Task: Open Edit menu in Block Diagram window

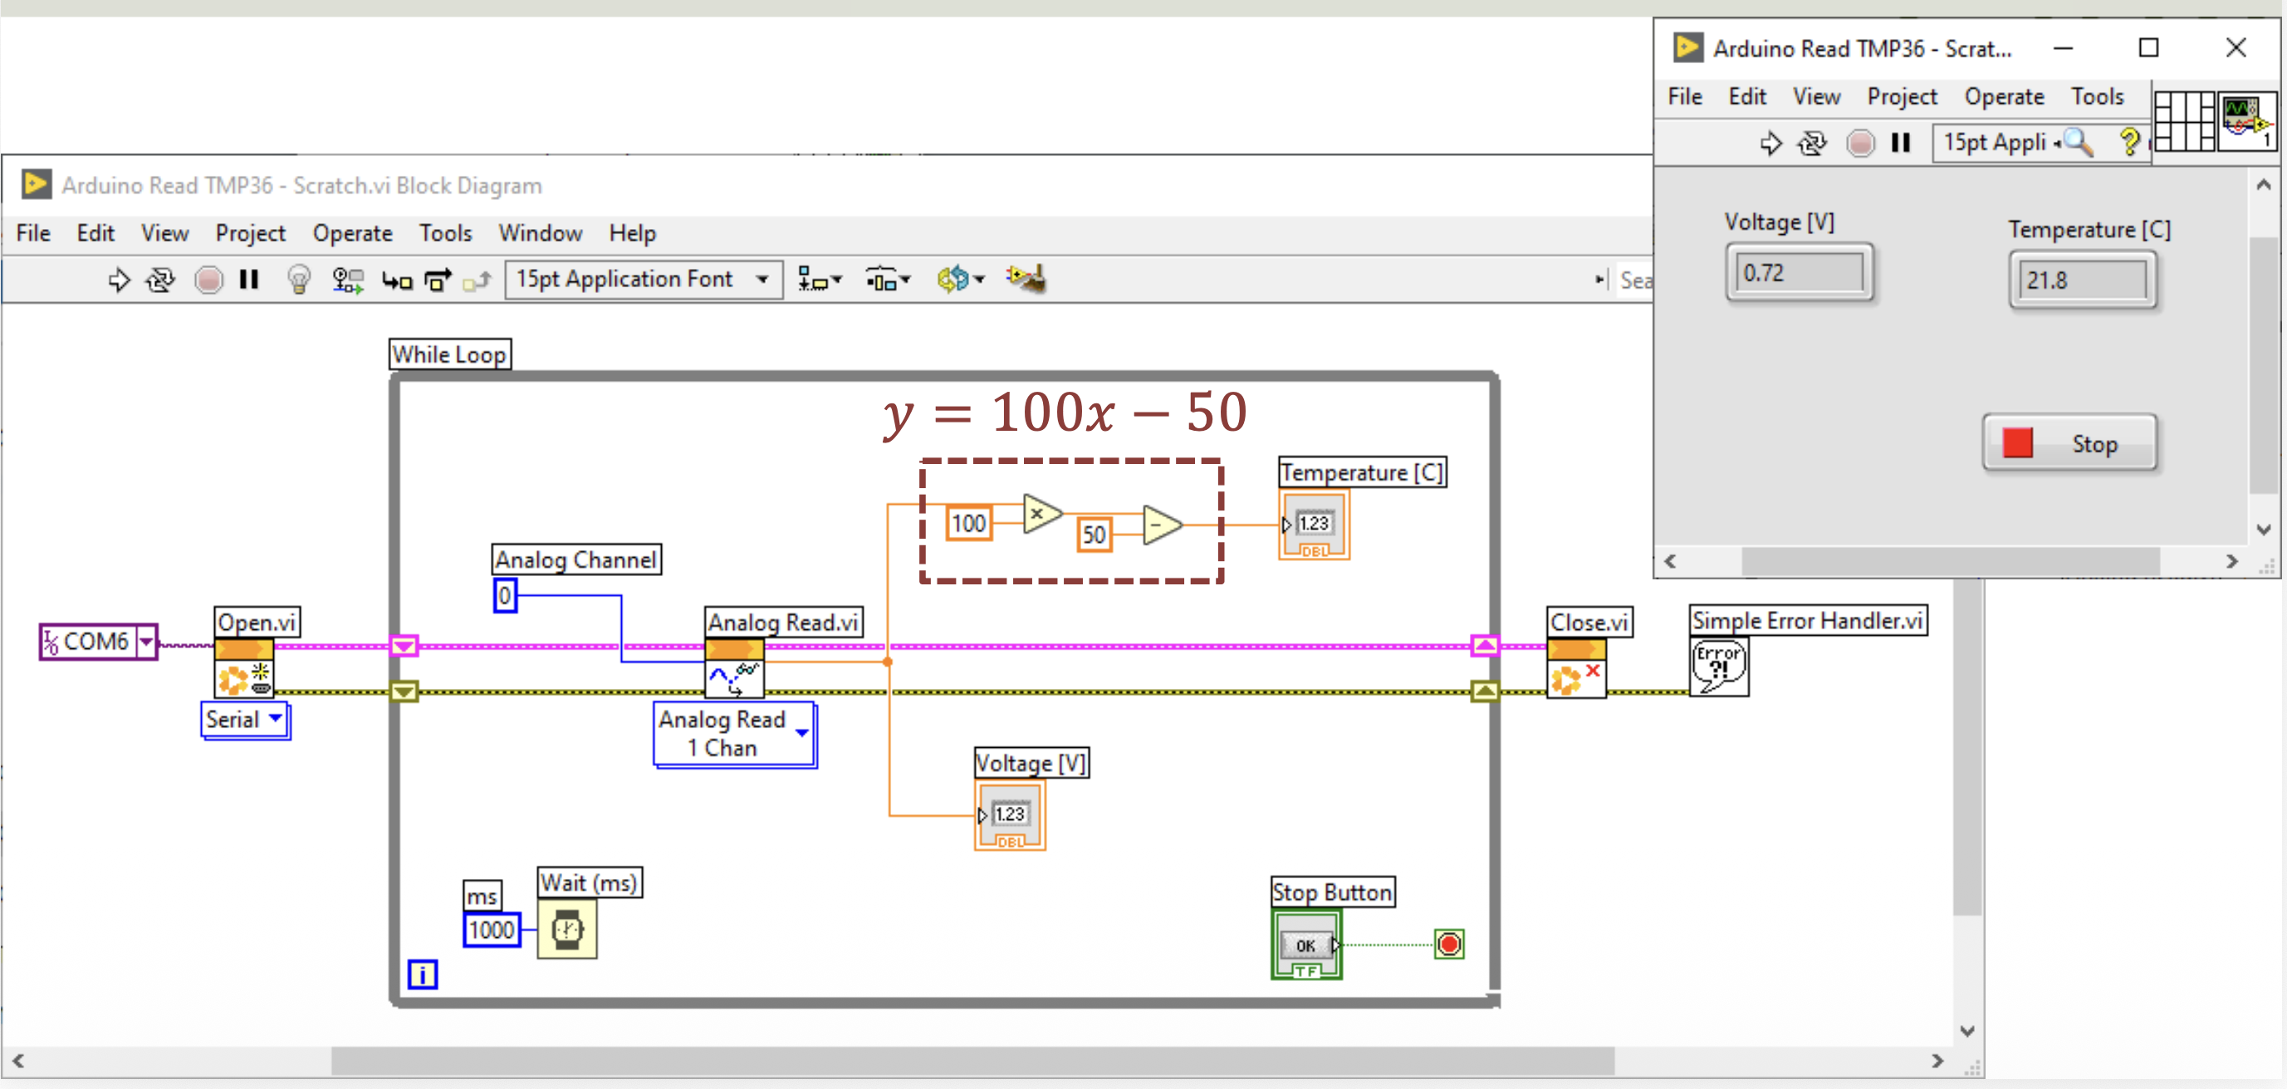Action: tap(95, 233)
